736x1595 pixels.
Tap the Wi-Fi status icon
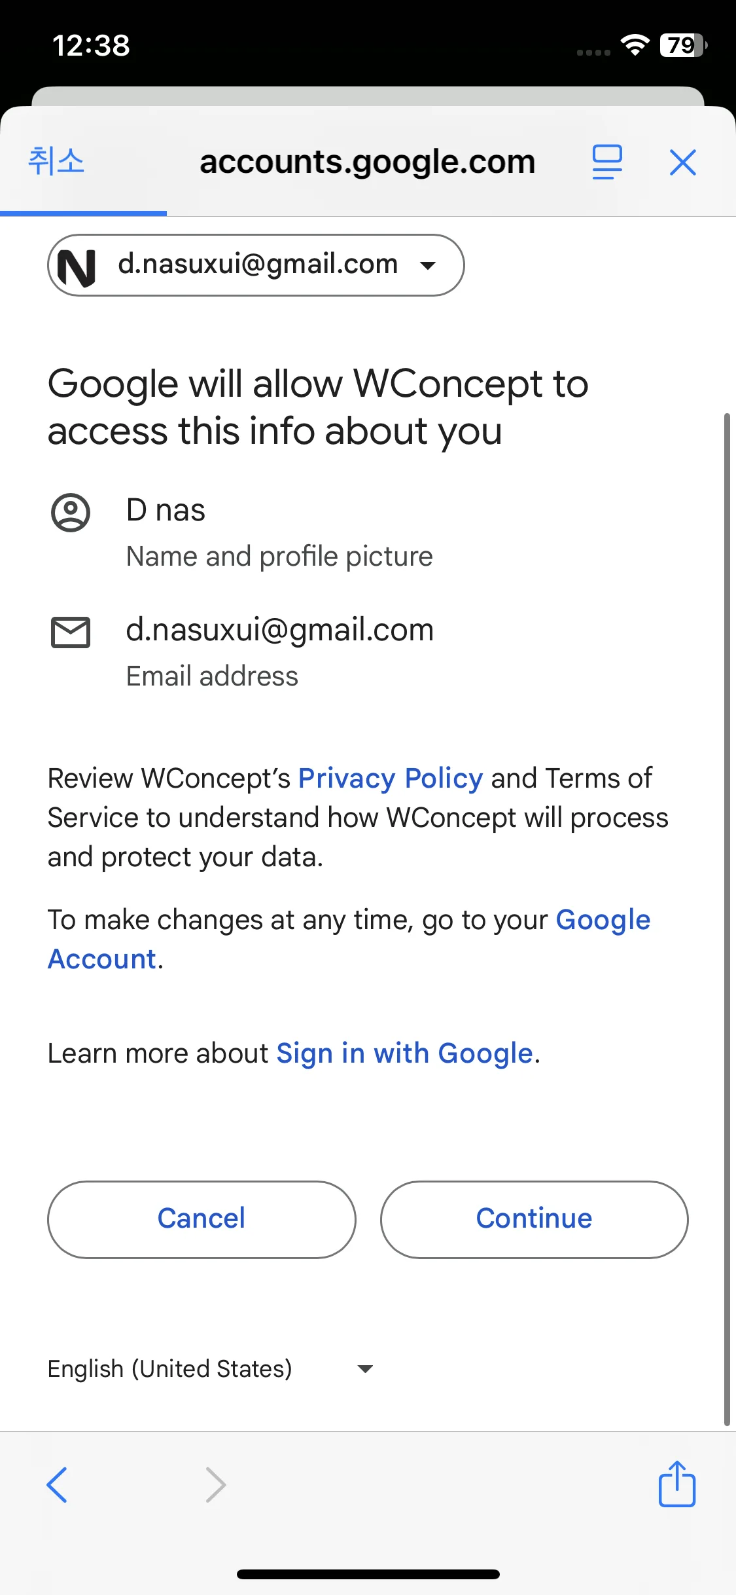[635, 45]
